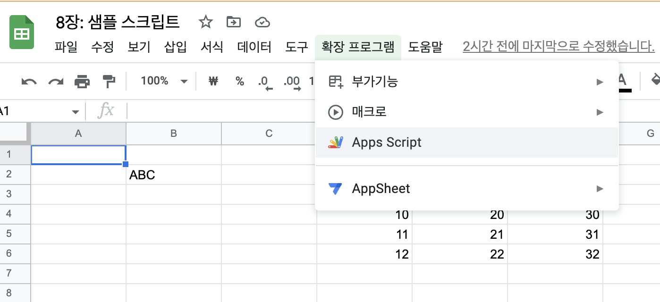Image resolution: width=660 pixels, height=302 pixels.
Task: Select the cell with value 11
Action: tap(364, 234)
